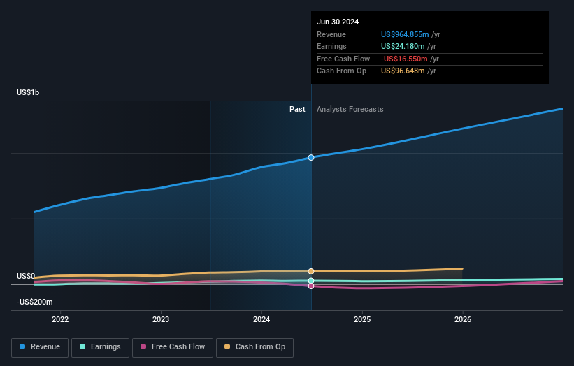The image size is (574, 366).
Task: Click the orange Cash From Op legend dot
Action: (x=227, y=346)
